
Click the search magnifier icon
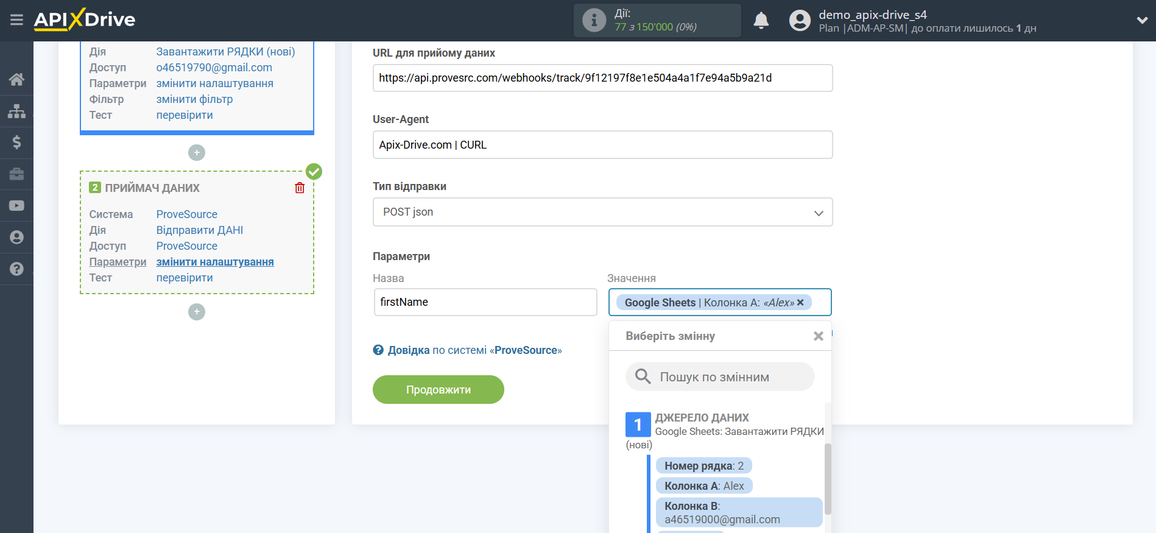[643, 376]
